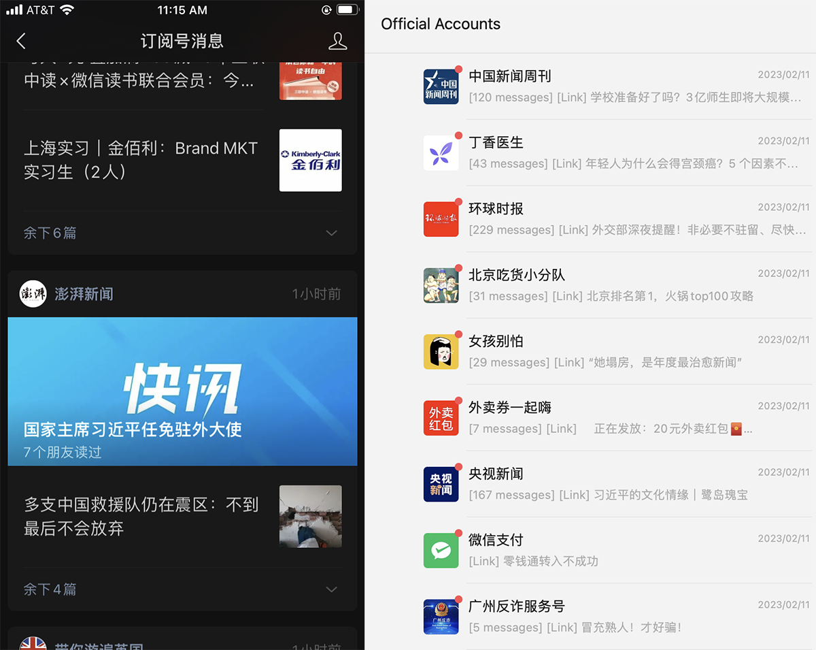Open the profile icon at top right

pos(338,41)
